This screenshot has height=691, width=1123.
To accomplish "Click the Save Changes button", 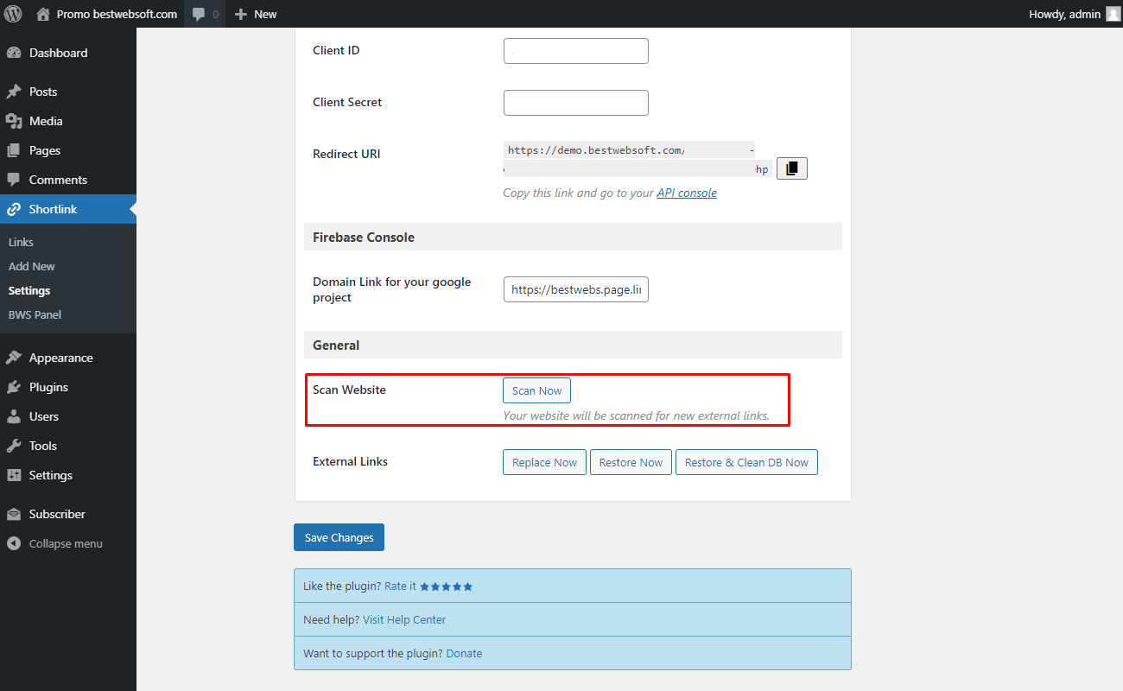I will click(339, 537).
